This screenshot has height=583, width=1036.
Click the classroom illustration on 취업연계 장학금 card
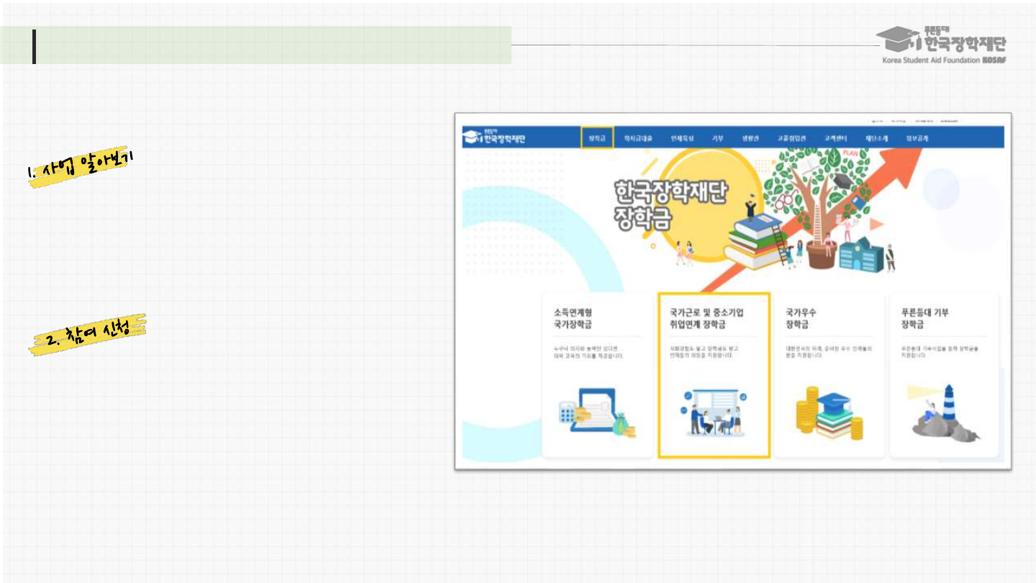coord(712,414)
